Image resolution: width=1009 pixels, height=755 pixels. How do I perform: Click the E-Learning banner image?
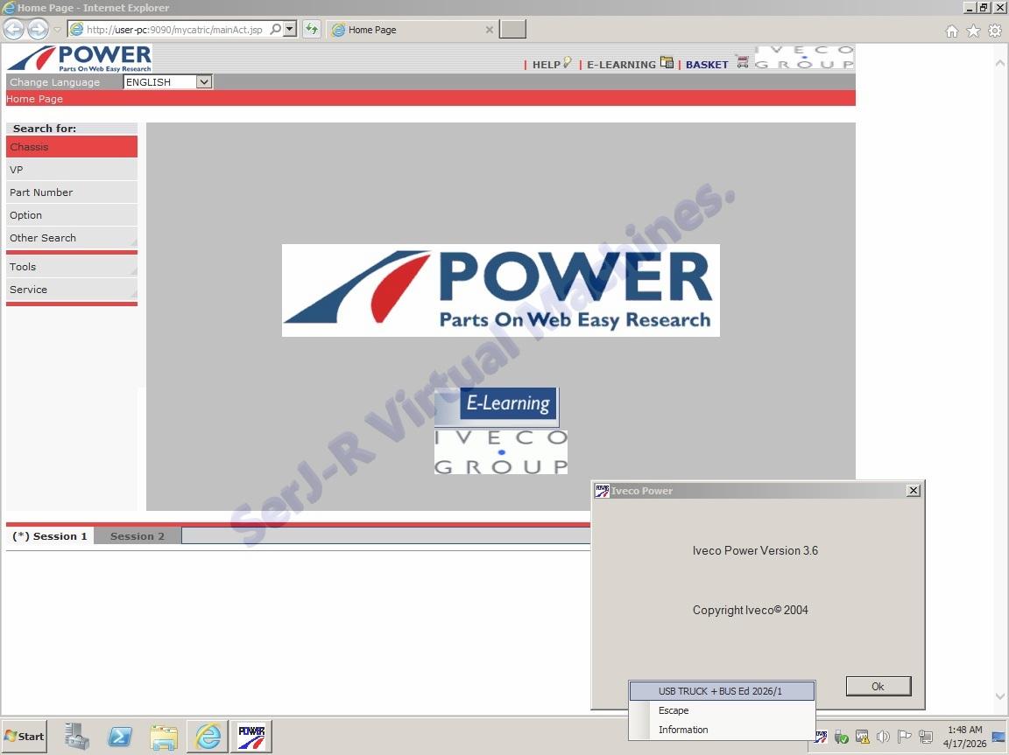[497, 405]
